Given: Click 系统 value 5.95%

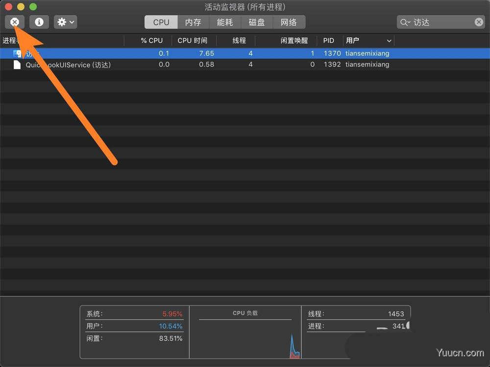Looking at the screenshot, I should (172, 314).
